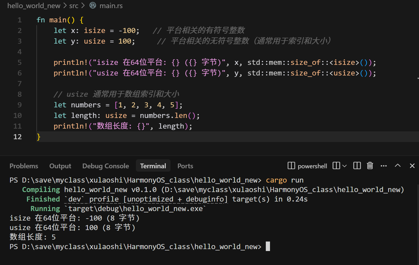Click the terminal prompt cursor
419x265 pixels.
pos(268,246)
